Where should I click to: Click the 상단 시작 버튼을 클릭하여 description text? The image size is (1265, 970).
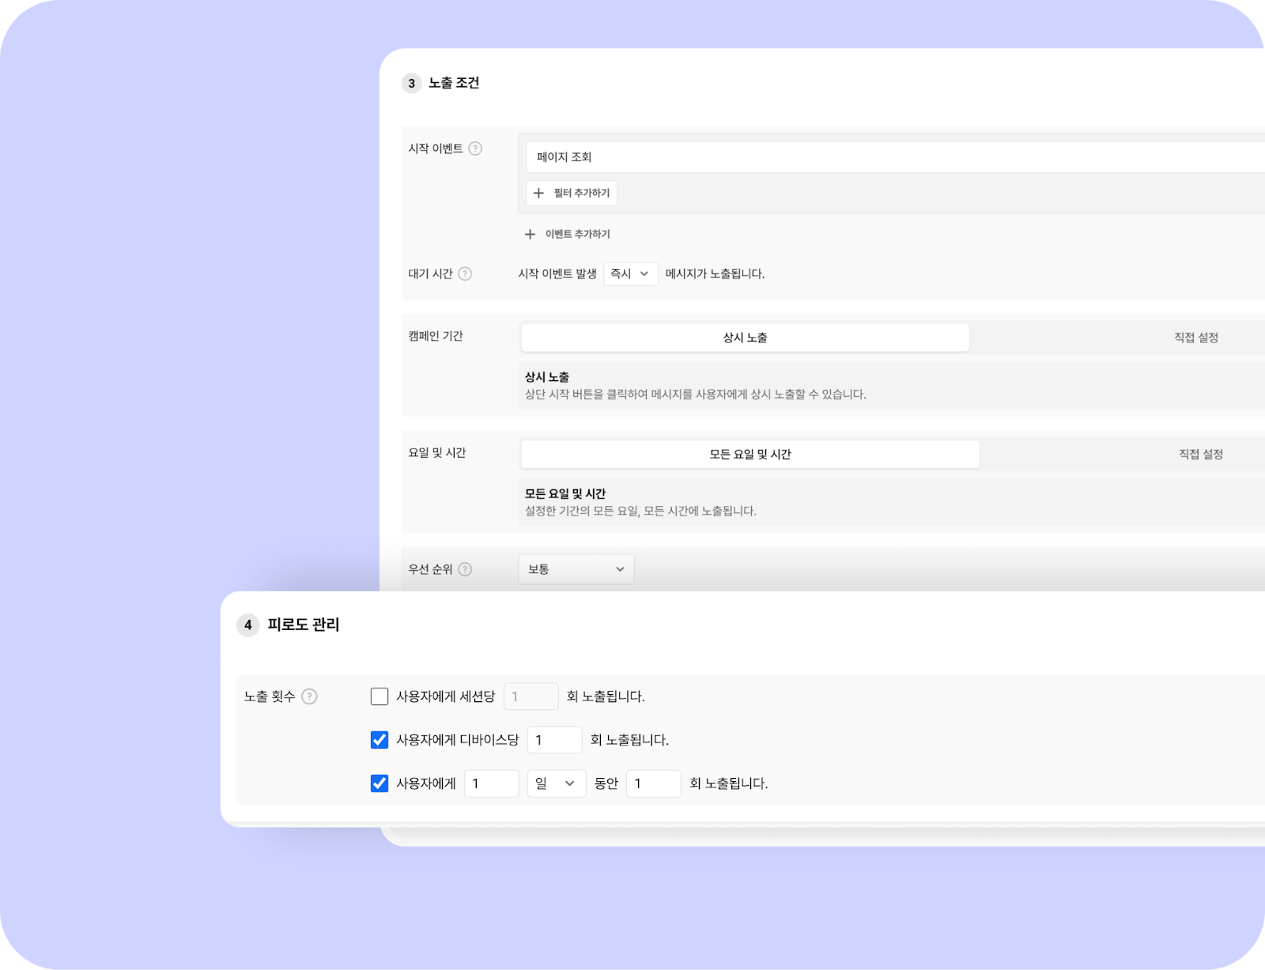click(696, 394)
